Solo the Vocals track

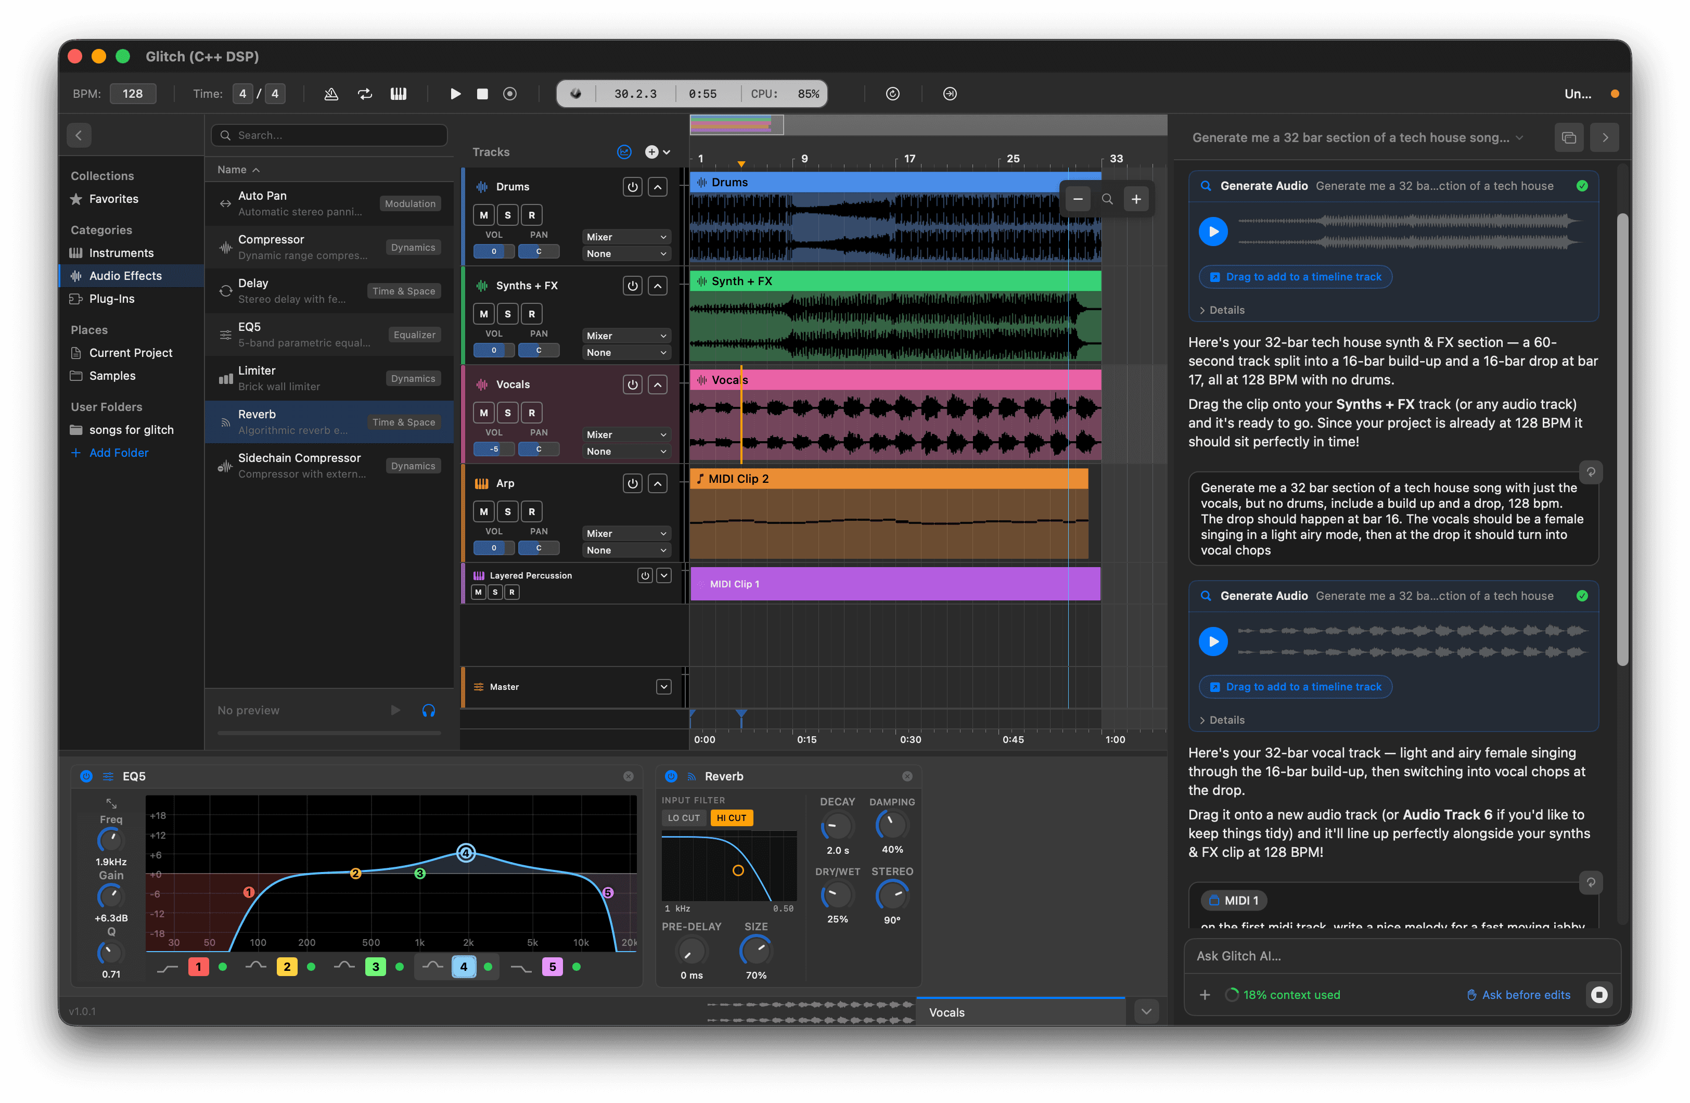coord(508,413)
